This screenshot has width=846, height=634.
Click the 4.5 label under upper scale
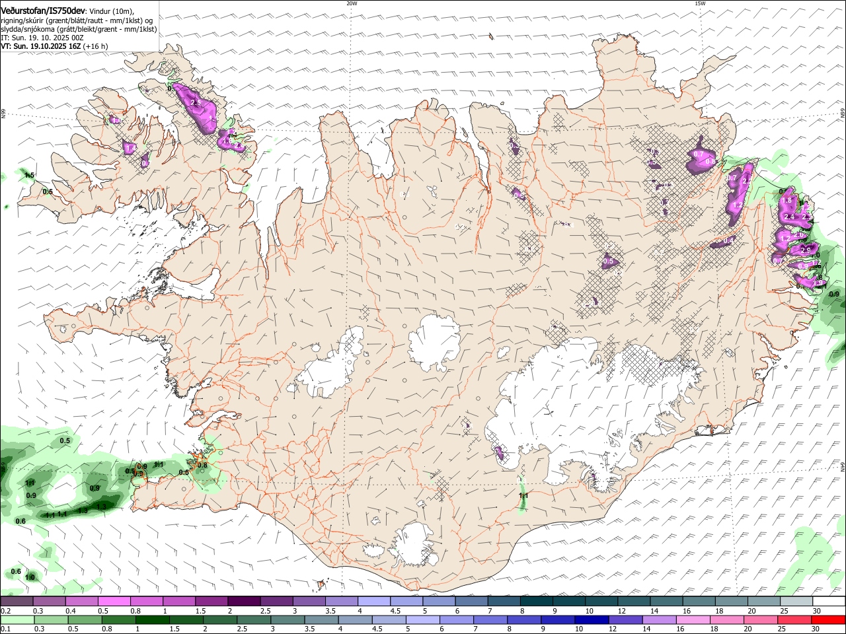pyautogui.click(x=396, y=611)
